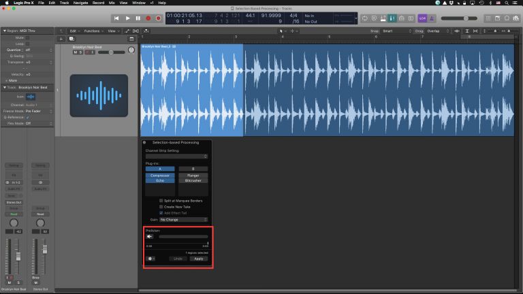Toggle Global Tracks button above track header

coord(131,39)
